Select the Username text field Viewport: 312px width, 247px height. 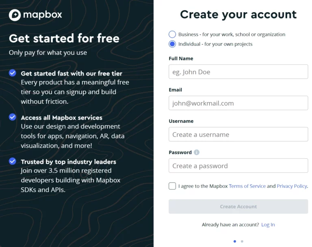(x=238, y=134)
